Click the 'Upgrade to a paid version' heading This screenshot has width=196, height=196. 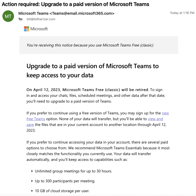click(92, 71)
